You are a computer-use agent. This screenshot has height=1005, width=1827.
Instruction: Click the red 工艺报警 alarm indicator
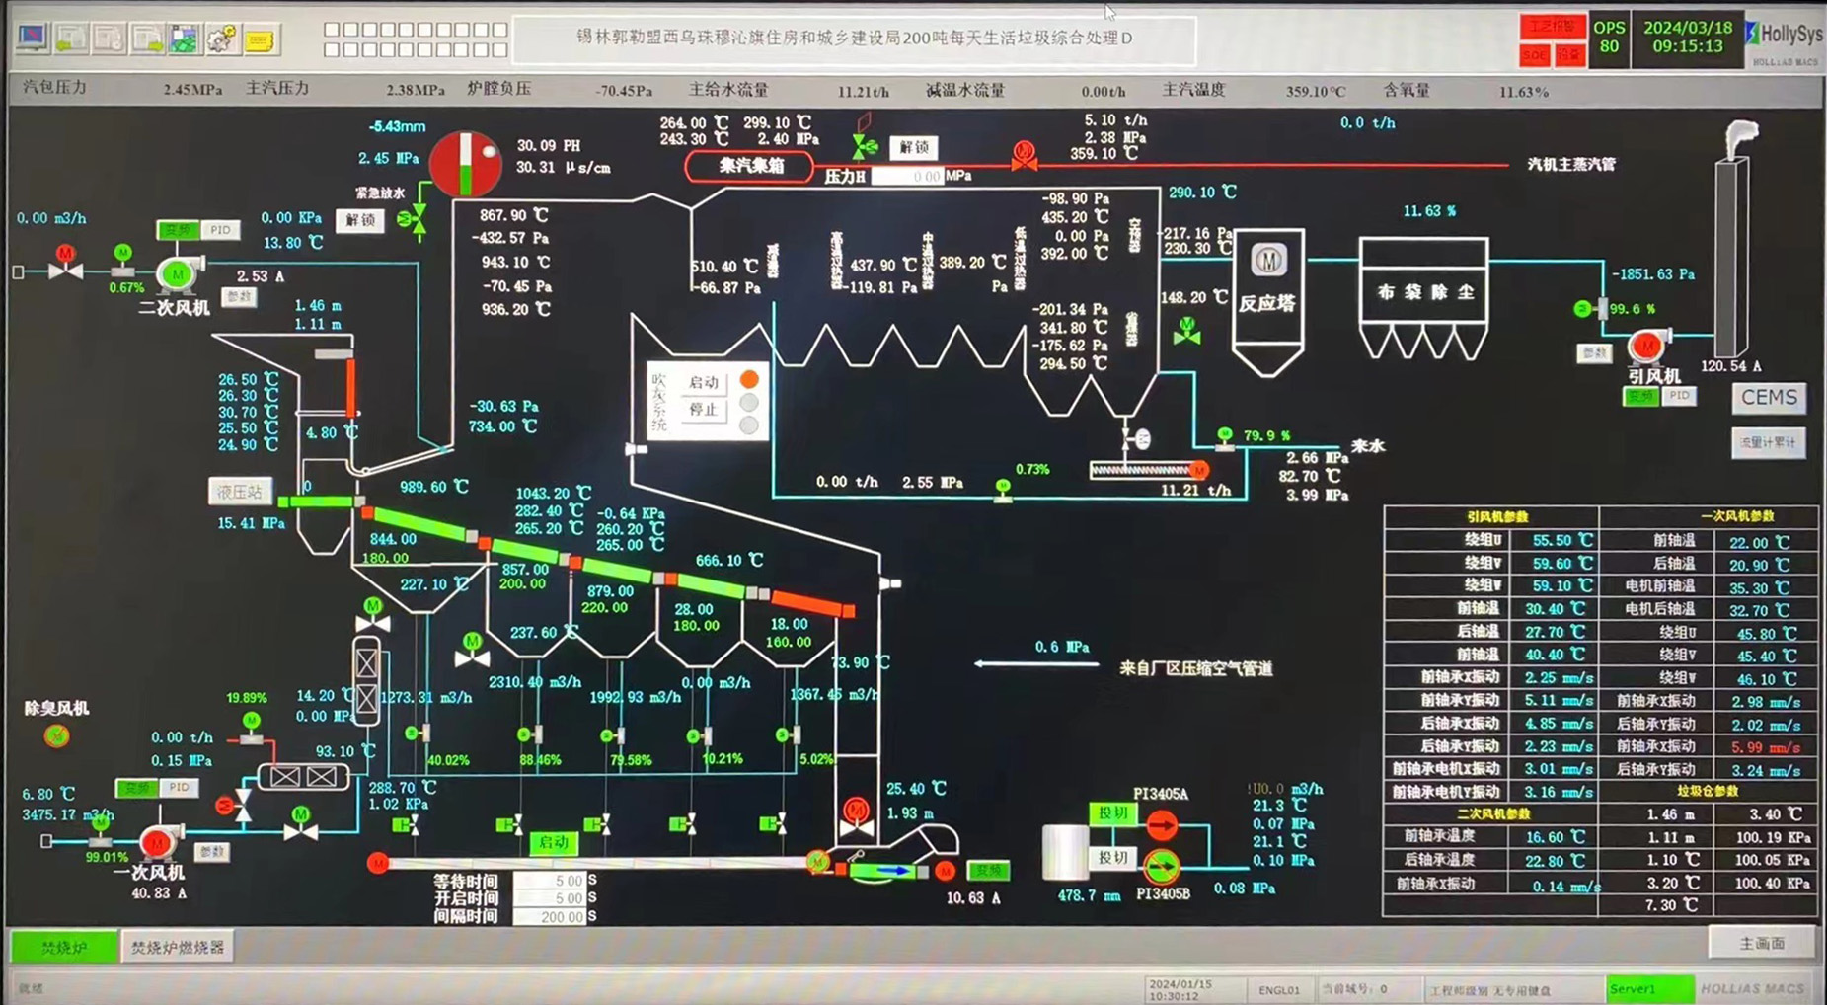[1552, 26]
